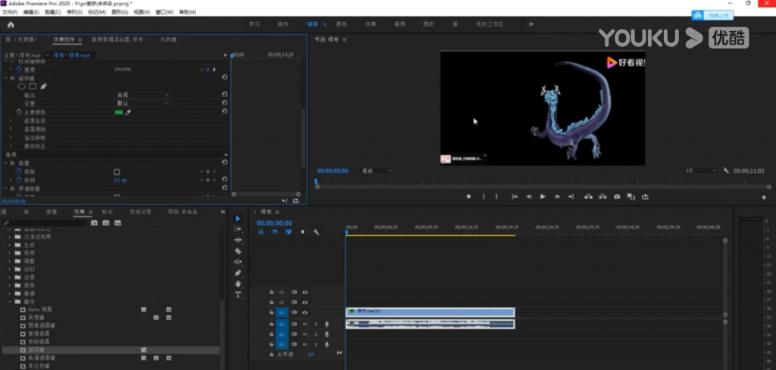This screenshot has height=370, width=776.
Task: Reset the Ultra Key effect
Action: coord(224,78)
